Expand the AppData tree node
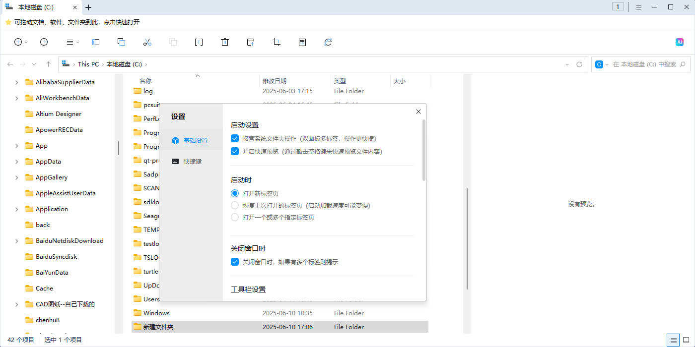Image resolution: width=695 pixels, height=347 pixels. click(17, 162)
